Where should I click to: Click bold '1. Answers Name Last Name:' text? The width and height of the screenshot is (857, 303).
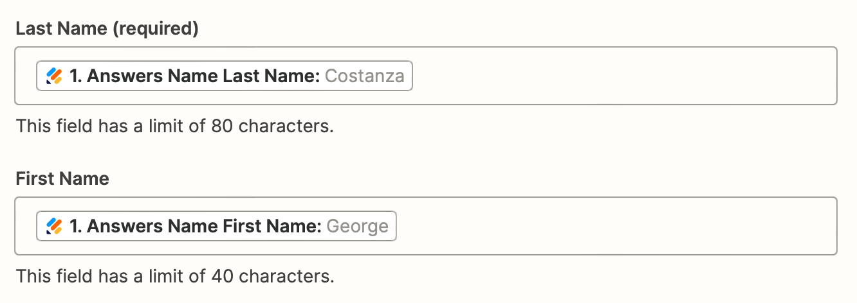[x=194, y=76]
